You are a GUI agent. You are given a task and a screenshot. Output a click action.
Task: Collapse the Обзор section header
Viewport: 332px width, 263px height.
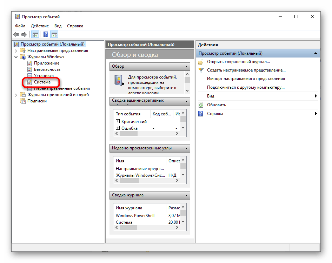pyautogui.click(x=186, y=66)
